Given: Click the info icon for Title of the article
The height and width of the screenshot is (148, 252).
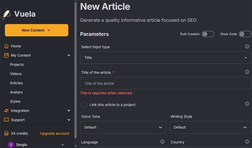Looking at the screenshot, I should click(x=247, y=72).
